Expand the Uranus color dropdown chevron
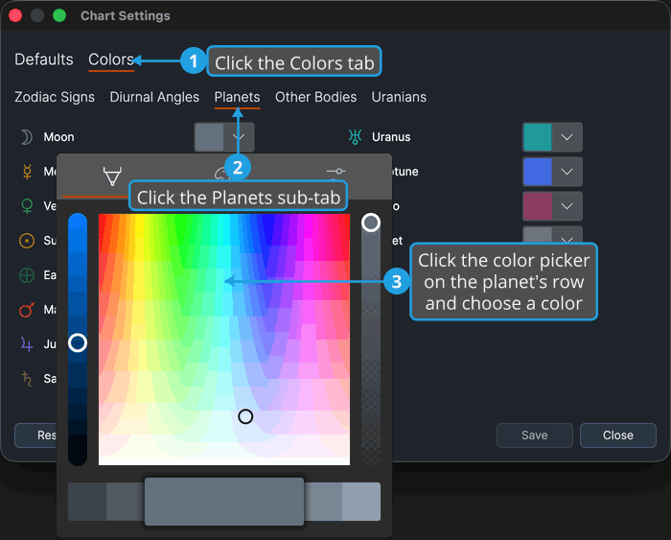Viewport: 671px width, 540px height. [567, 137]
